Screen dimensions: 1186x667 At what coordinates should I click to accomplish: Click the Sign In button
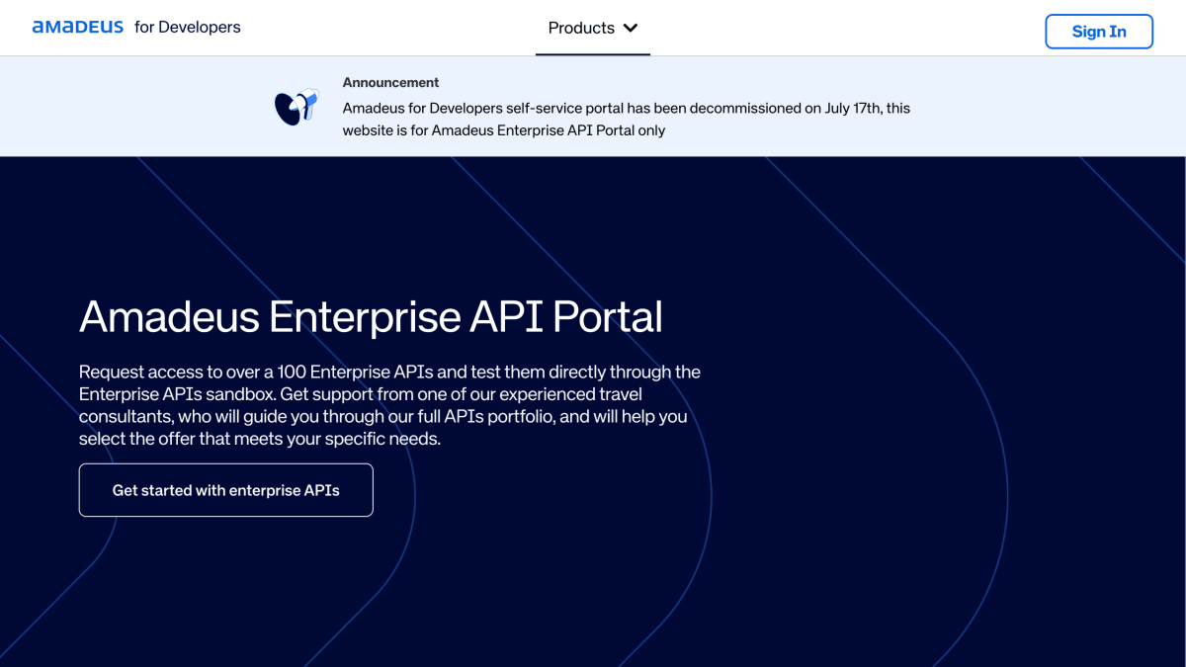point(1099,32)
